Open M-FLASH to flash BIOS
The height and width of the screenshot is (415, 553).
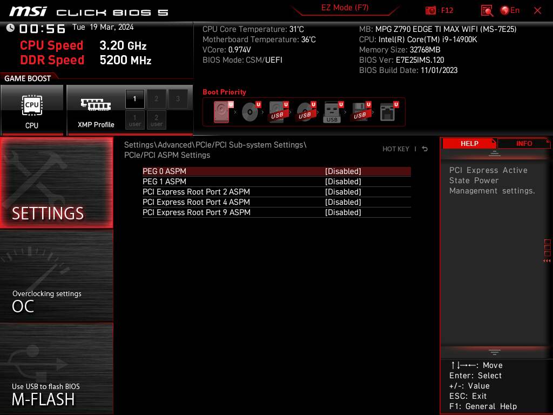pos(56,369)
